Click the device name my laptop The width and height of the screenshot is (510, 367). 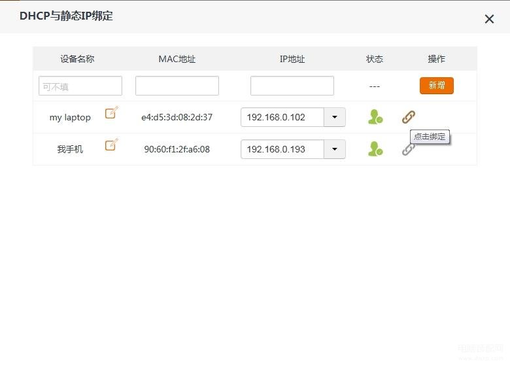click(70, 118)
